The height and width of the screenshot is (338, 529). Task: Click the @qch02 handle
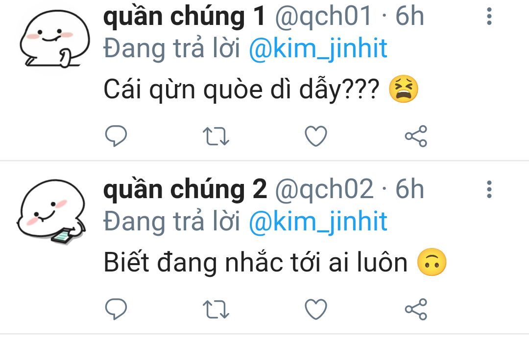point(324,190)
